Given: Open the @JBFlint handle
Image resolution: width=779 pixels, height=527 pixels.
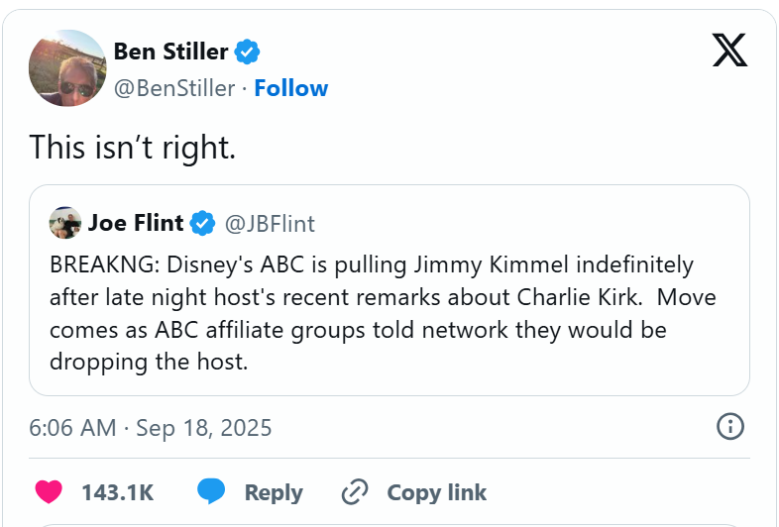Looking at the screenshot, I should 270,224.
